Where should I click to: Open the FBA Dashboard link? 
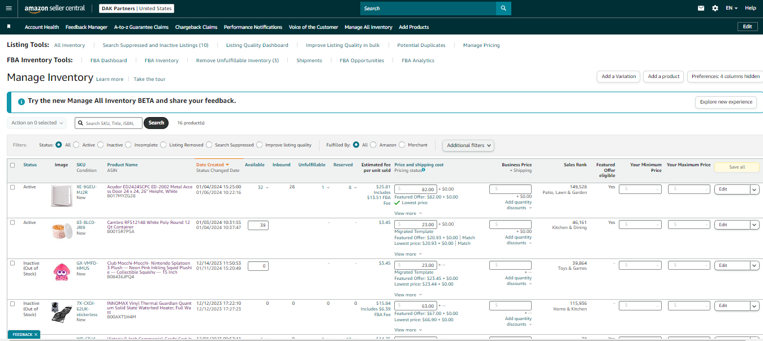[x=109, y=61]
